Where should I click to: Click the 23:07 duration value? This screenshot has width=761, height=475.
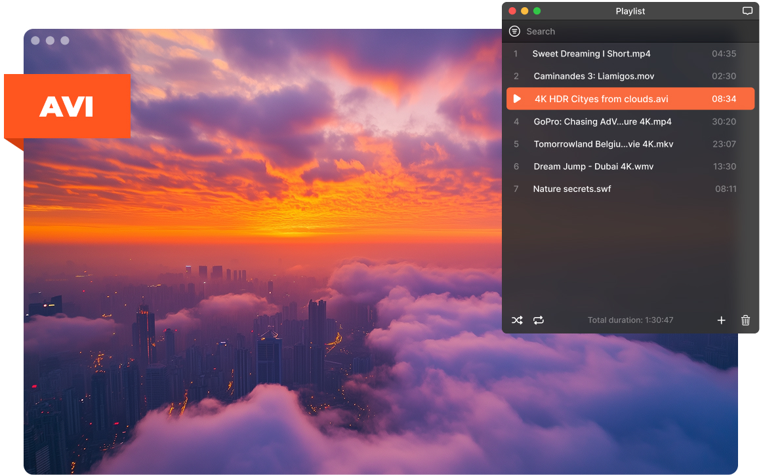[x=724, y=144]
